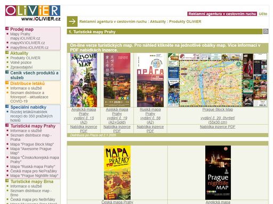Click the OLIVIER logo at top left
Viewport: 273px width, 204px height.
33,11
